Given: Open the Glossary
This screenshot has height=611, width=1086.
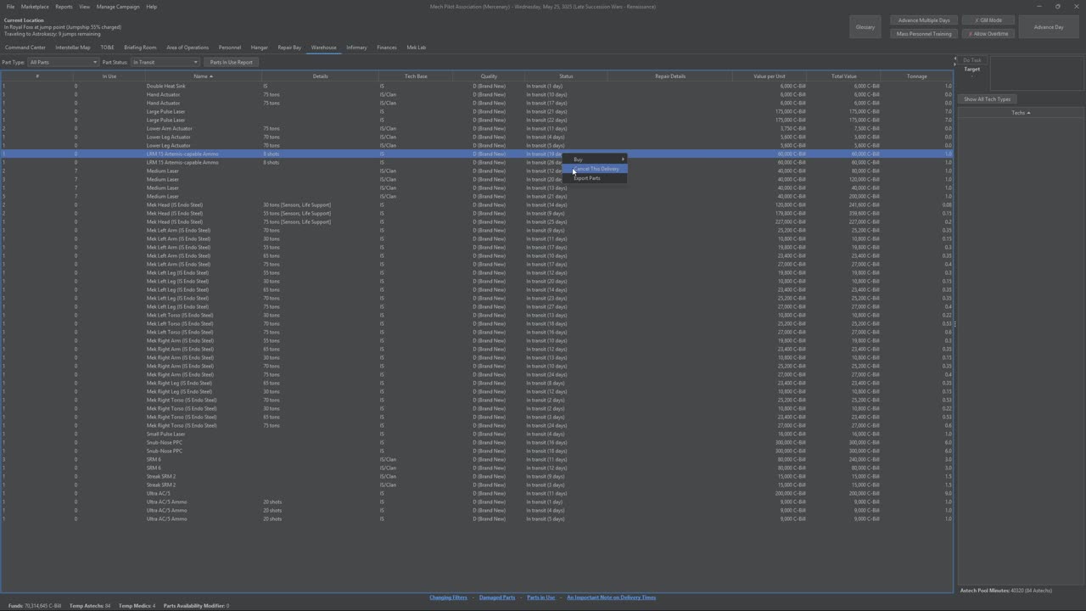Looking at the screenshot, I should pos(865,27).
